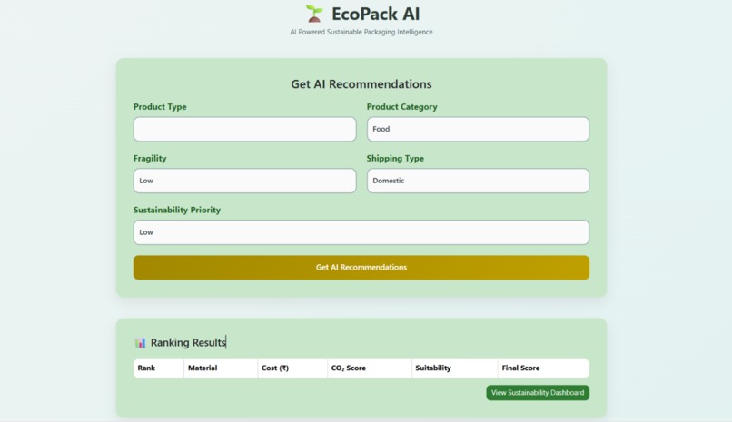Click the AI Powered Sustainable Packaging Intelligence tagline
Viewport: 732px width, 422px height.
point(361,32)
